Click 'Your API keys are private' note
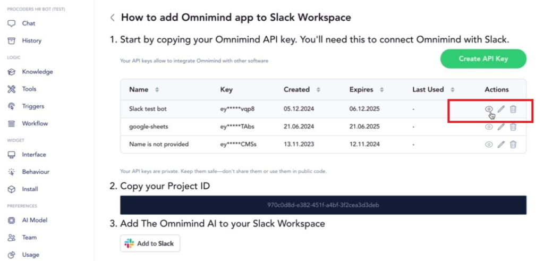 coord(224,172)
